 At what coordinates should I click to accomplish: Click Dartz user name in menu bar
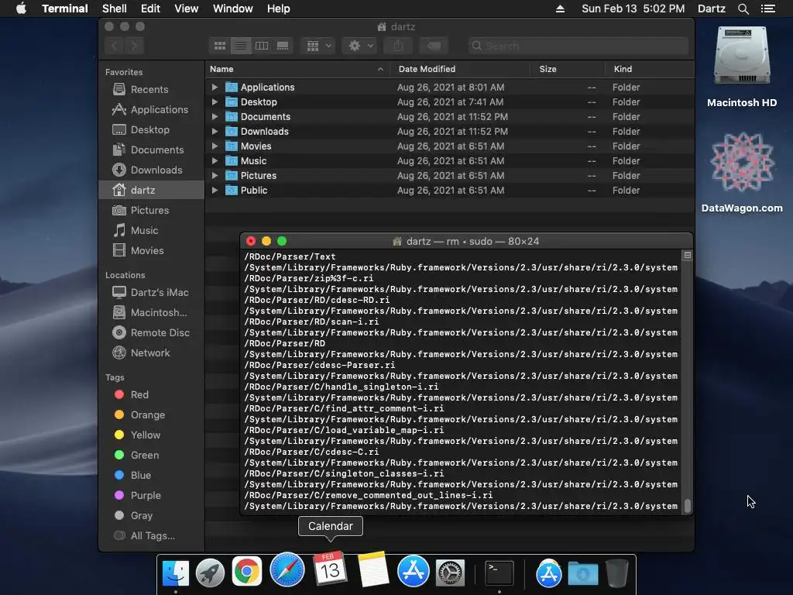tap(711, 9)
